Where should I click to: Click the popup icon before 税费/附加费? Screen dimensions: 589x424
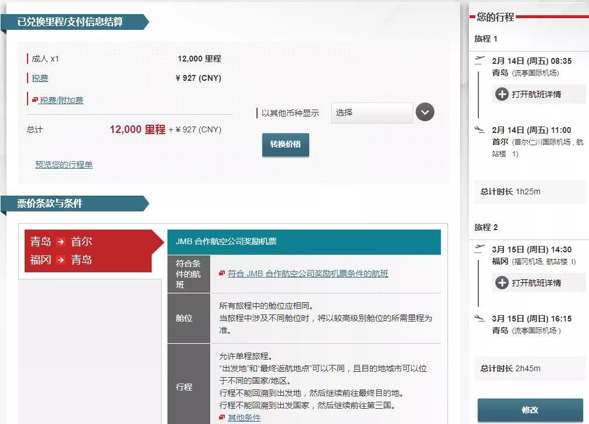coord(35,100)
